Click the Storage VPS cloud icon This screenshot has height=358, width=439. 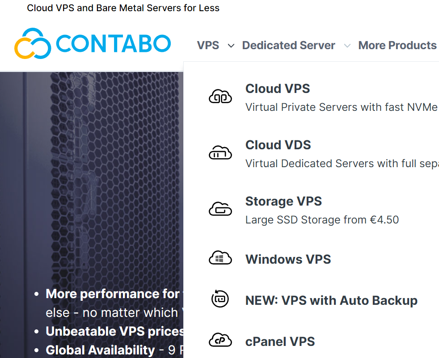pyautogui.click(x=220, y=209)
